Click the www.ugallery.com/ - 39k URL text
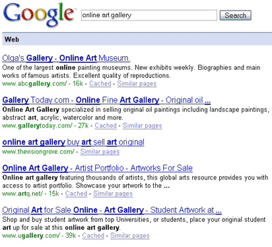Screen dimensions: 272x247 (x=39, y=236)
